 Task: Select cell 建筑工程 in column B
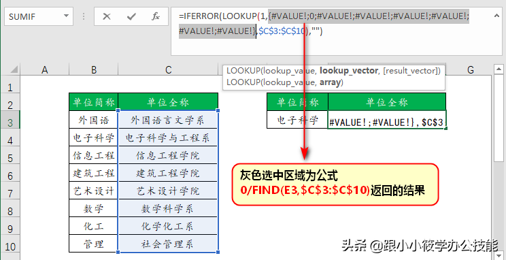(94, 173)
